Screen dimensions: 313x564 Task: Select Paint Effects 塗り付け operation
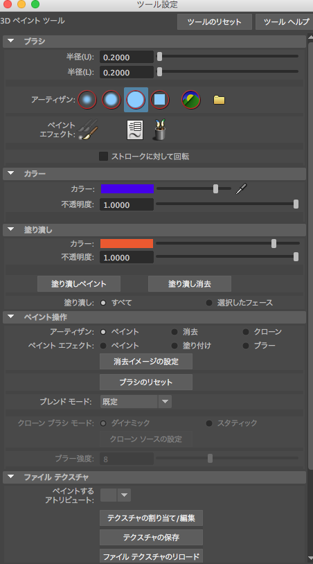click(x=175, y=346)
